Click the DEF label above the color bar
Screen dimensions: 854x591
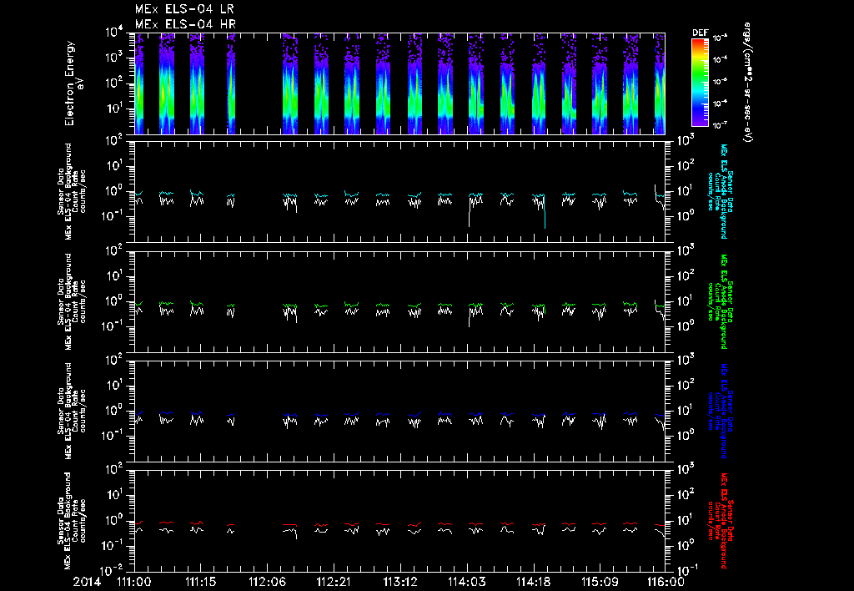tap(700, 33)
